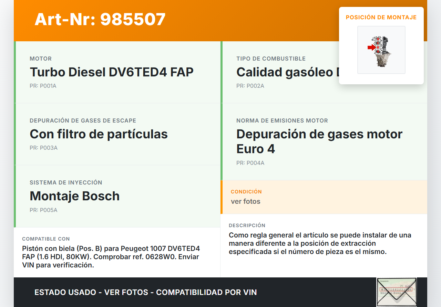Click the "COMPATIBLE CON" heading
This screenshot has height=307, width=441.
(46, 239)
